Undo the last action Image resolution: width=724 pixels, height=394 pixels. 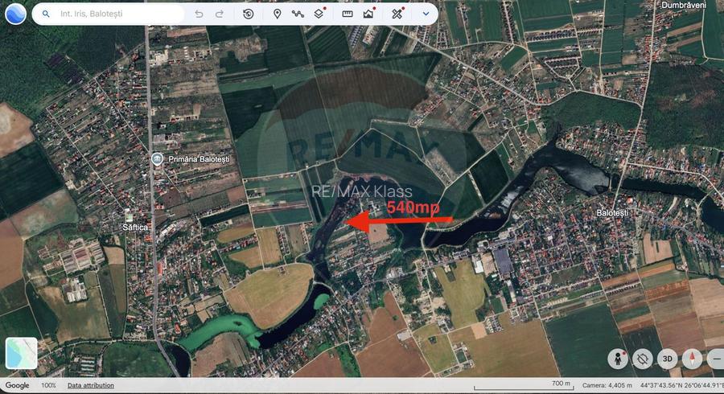199,14
